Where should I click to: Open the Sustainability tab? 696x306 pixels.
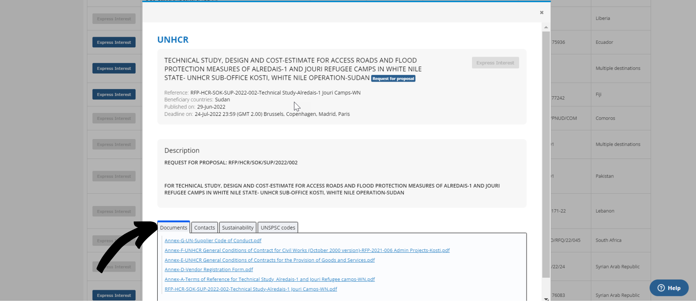point(238,228)
